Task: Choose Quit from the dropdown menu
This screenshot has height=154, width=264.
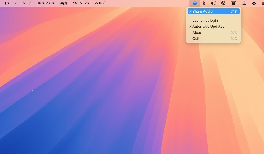Action: point(213,39)
